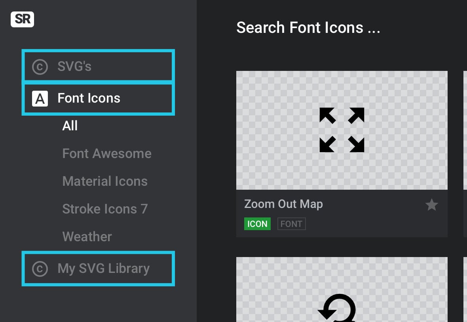Screen dimensions: 467x322
Task: Focus the Search Font Icons field
Action: point(308,28)
